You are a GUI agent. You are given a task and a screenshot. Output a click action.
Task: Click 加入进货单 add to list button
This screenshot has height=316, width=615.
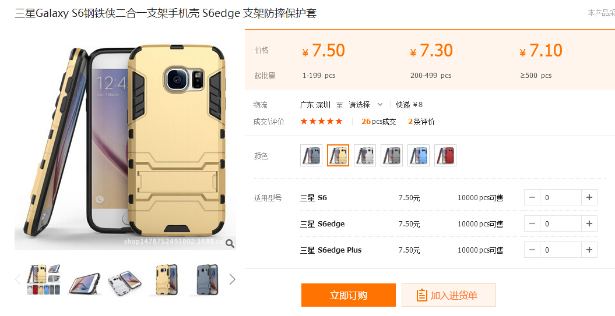point(449,295)
